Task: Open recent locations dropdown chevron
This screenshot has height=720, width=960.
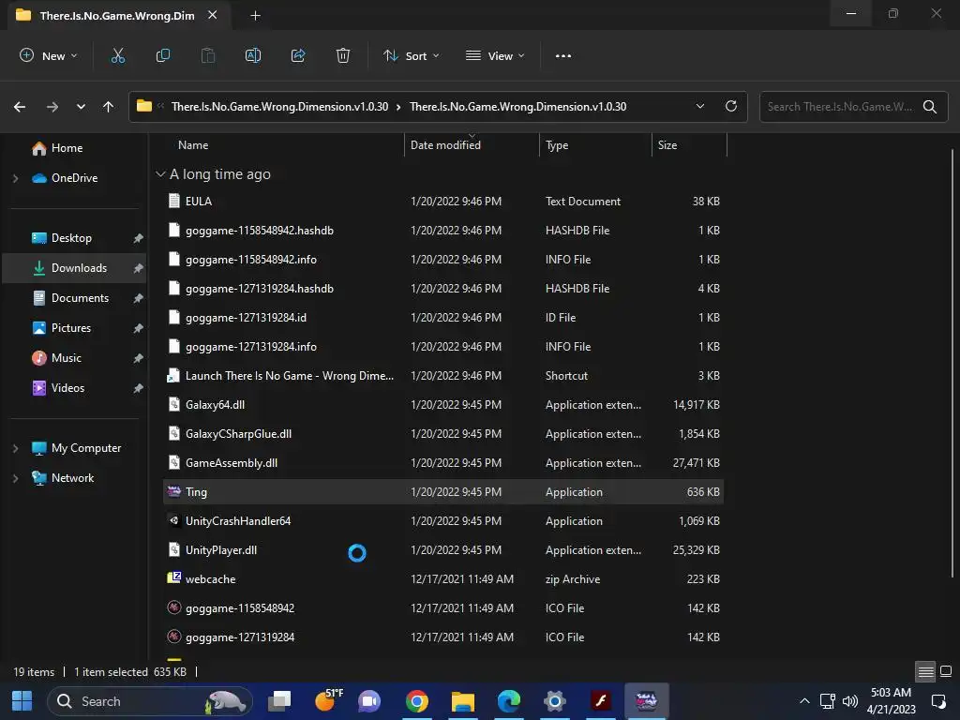Action: tap(81, 107)
